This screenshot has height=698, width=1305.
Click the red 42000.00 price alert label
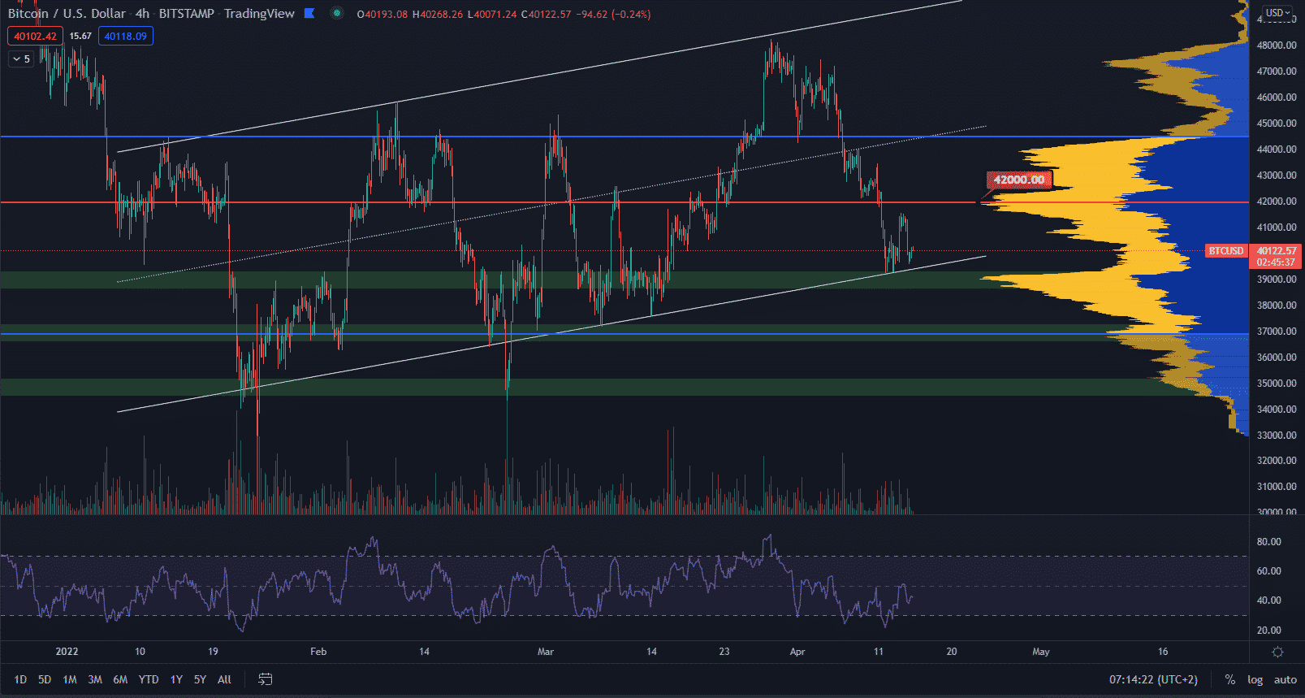1019,180
